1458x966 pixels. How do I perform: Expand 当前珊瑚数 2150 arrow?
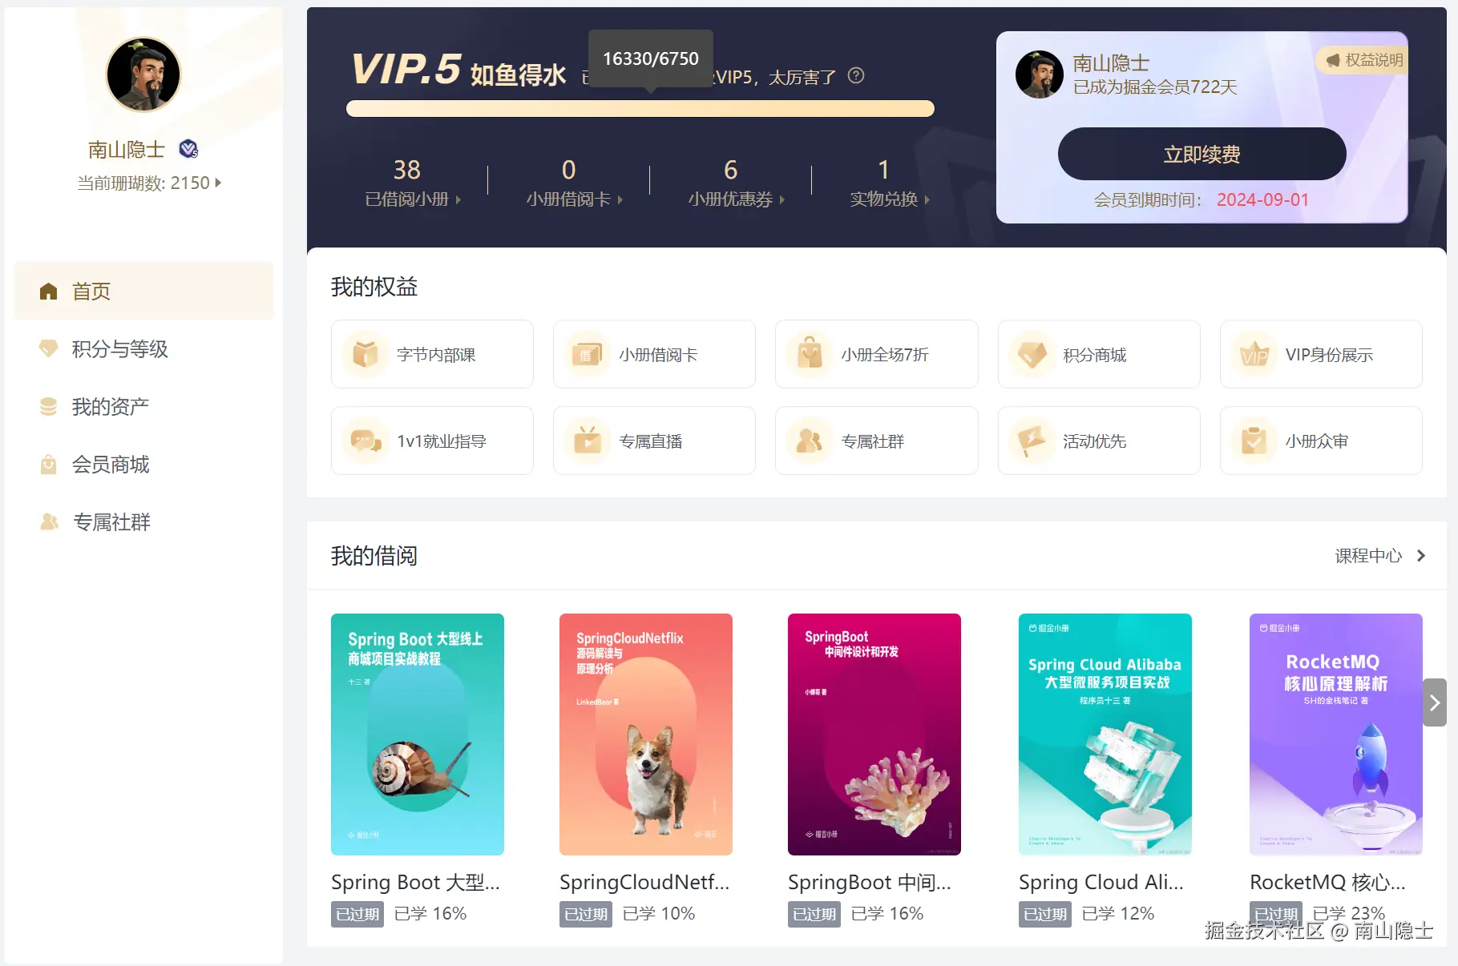click(218, 183)
